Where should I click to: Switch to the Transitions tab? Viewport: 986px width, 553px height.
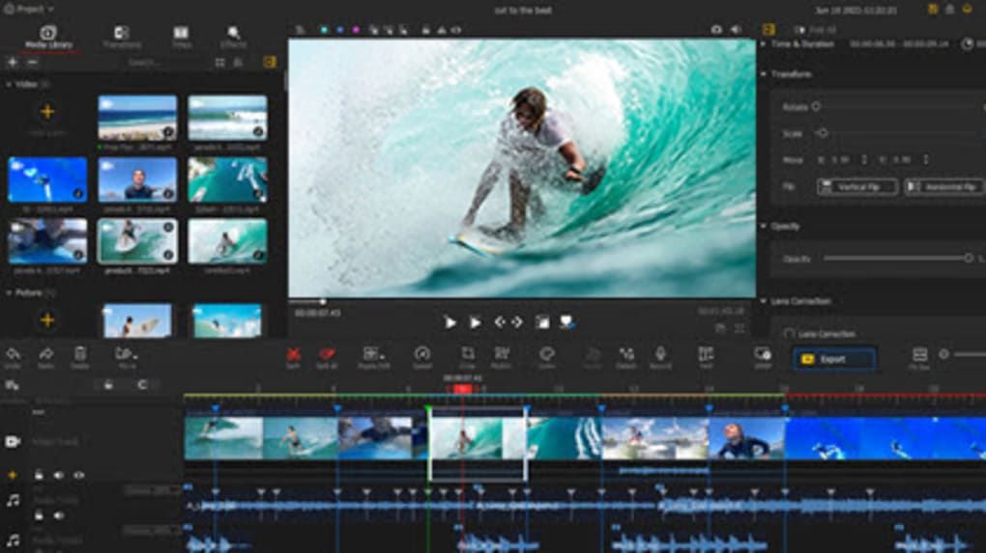tap(122, 37)
